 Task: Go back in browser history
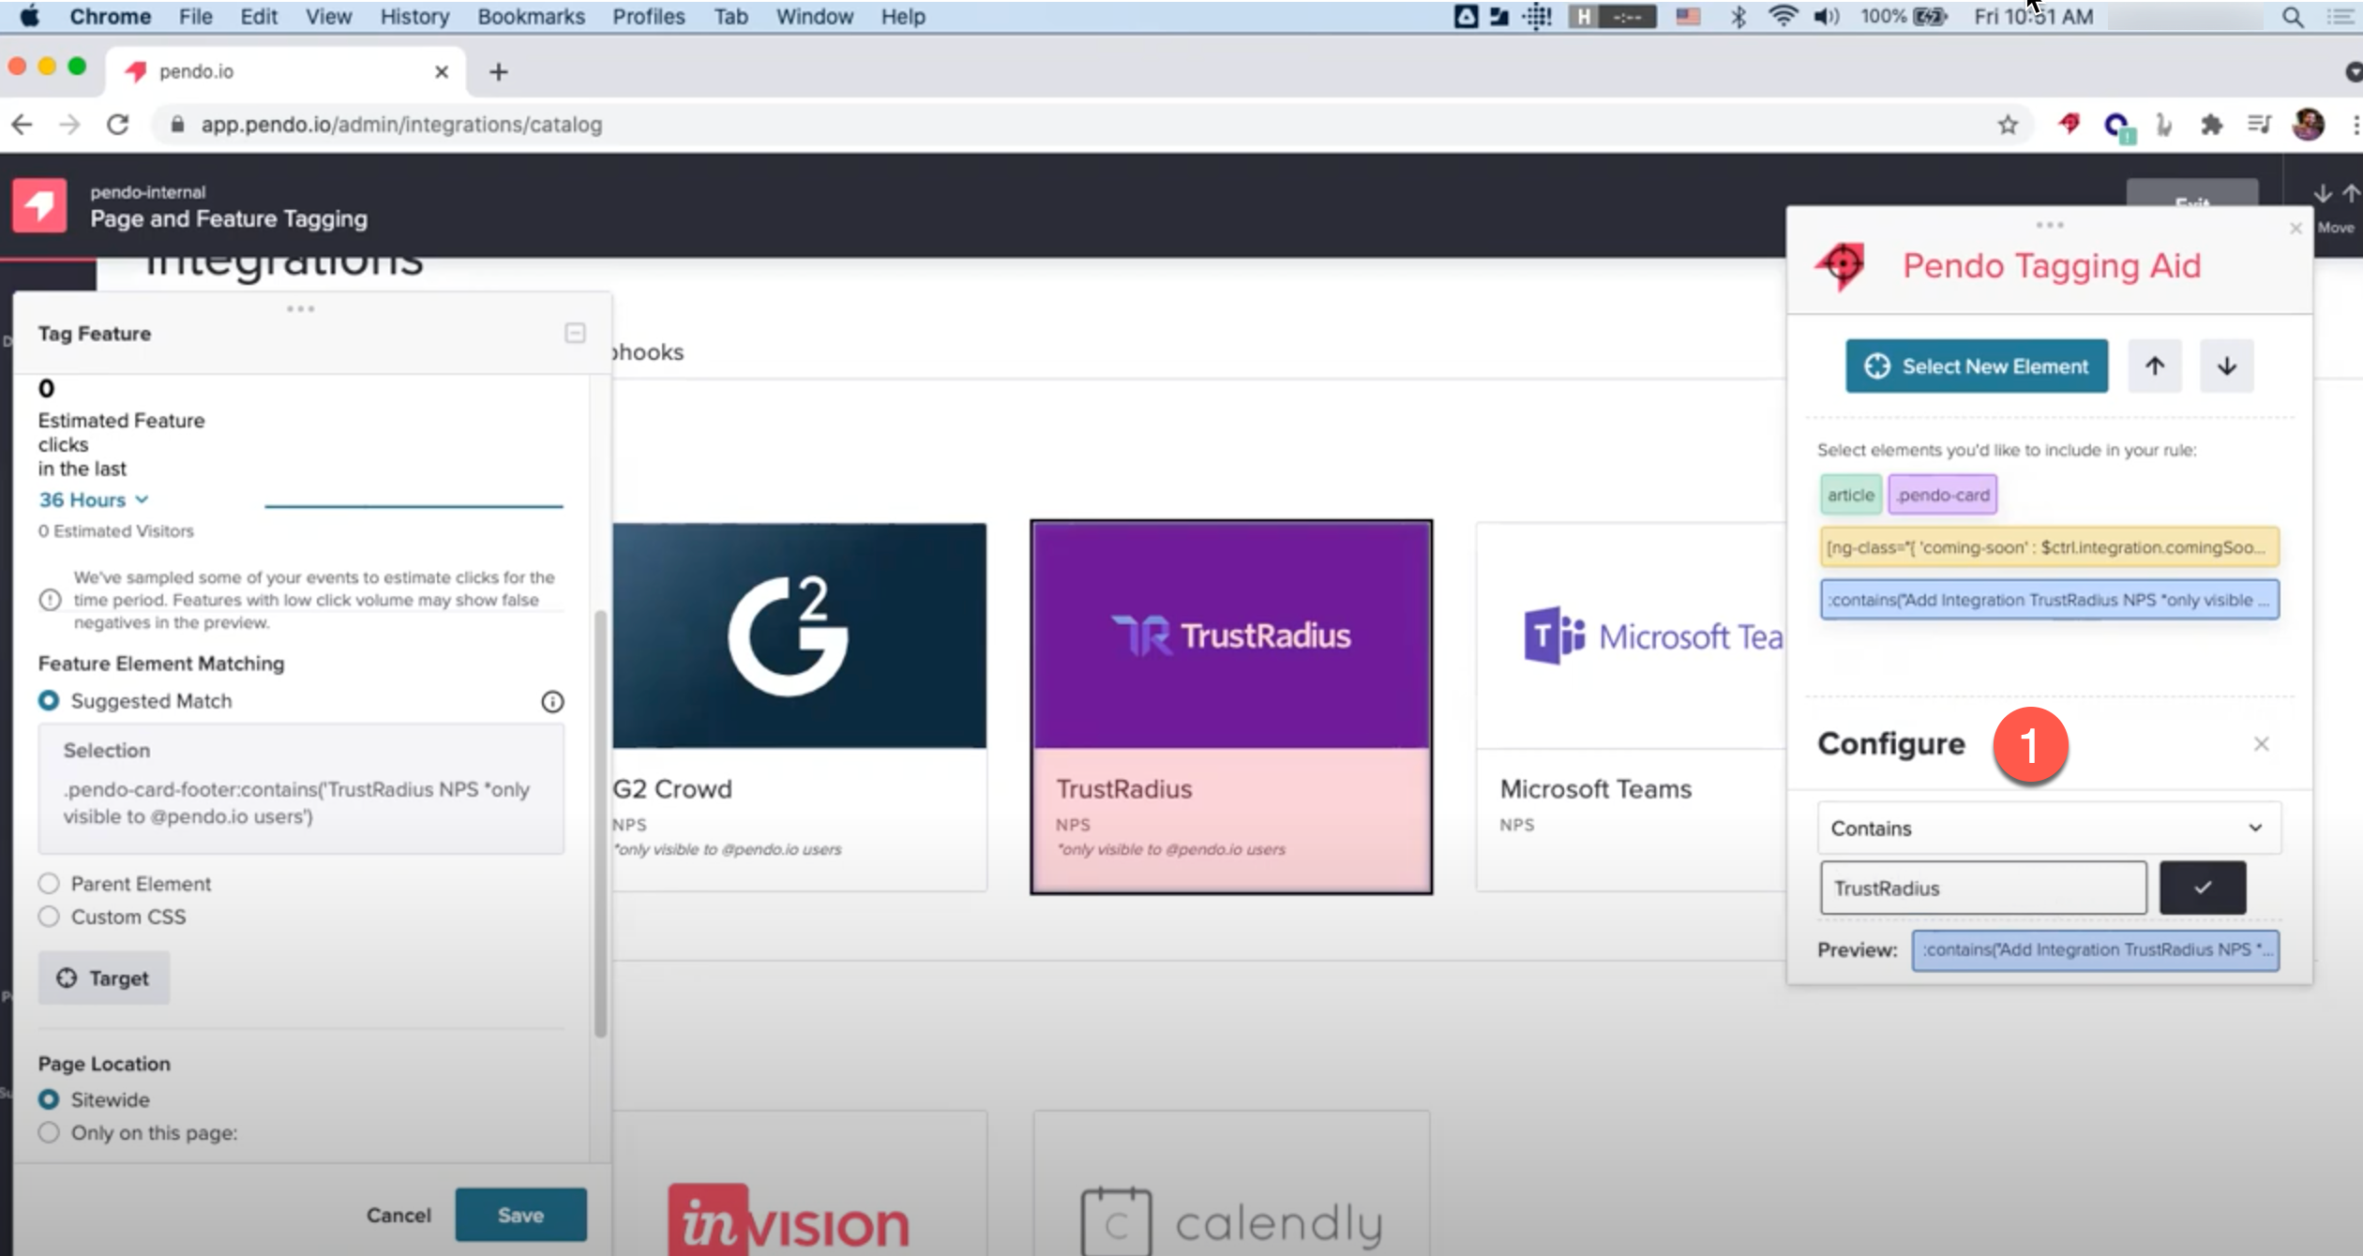(x=23, y=125)
